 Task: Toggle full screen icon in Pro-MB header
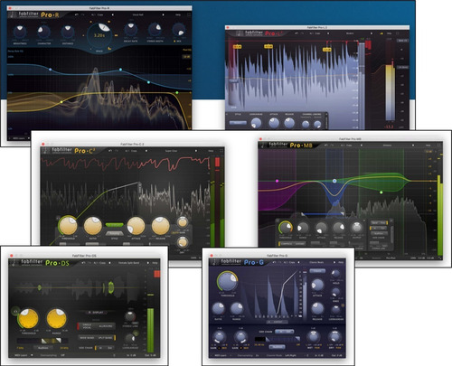439,145
